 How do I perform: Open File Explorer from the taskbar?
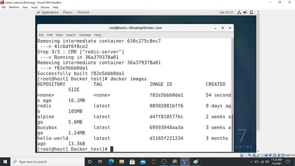(122, 162)
